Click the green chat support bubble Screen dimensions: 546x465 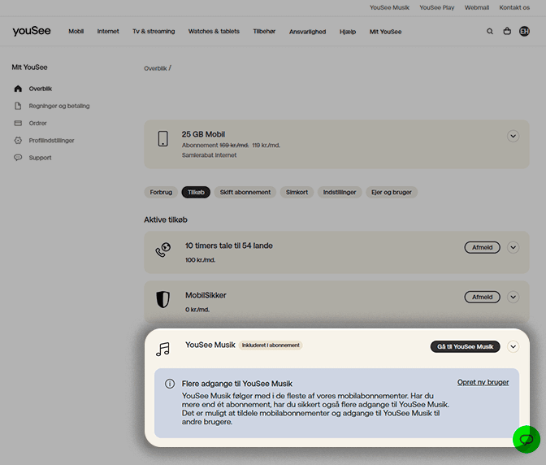pyautogui.click(x=526, y=440)
